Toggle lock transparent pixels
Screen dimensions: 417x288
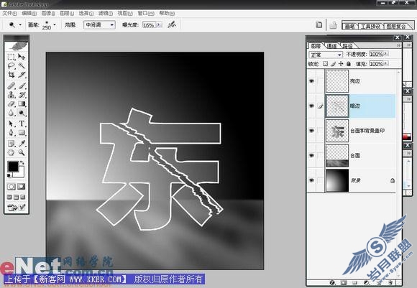[x=325, y=64]
